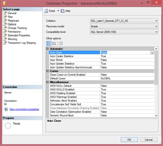Select Numeric Round-Abort property
Viewport: 163px width, 146px height.
[101, 115]
